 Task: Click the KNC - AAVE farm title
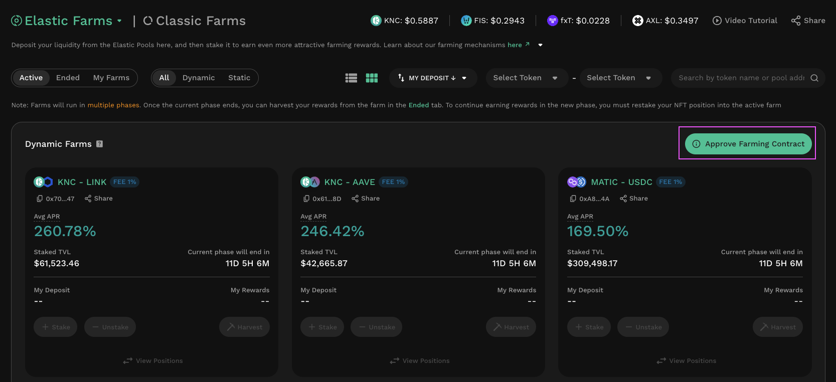(350, 182)
